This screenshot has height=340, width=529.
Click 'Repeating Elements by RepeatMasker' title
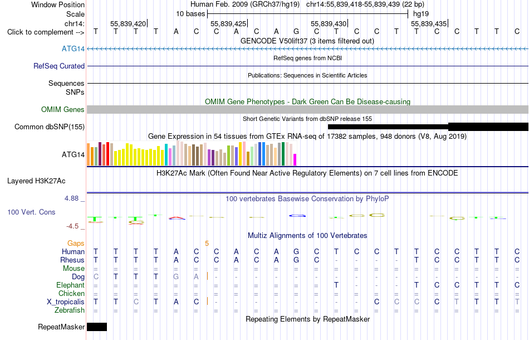[307, 319]
